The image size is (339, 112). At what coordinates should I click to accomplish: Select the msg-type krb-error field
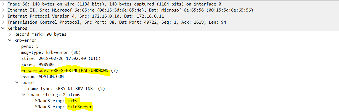tap(51, 52)
